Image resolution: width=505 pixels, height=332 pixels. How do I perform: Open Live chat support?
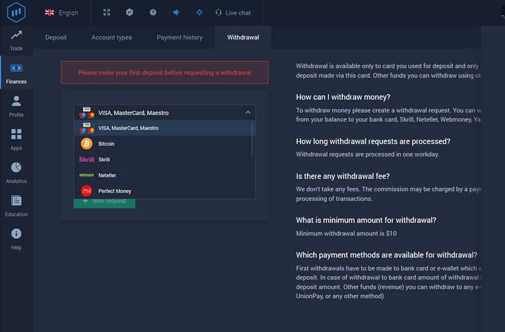click(232, 13)
